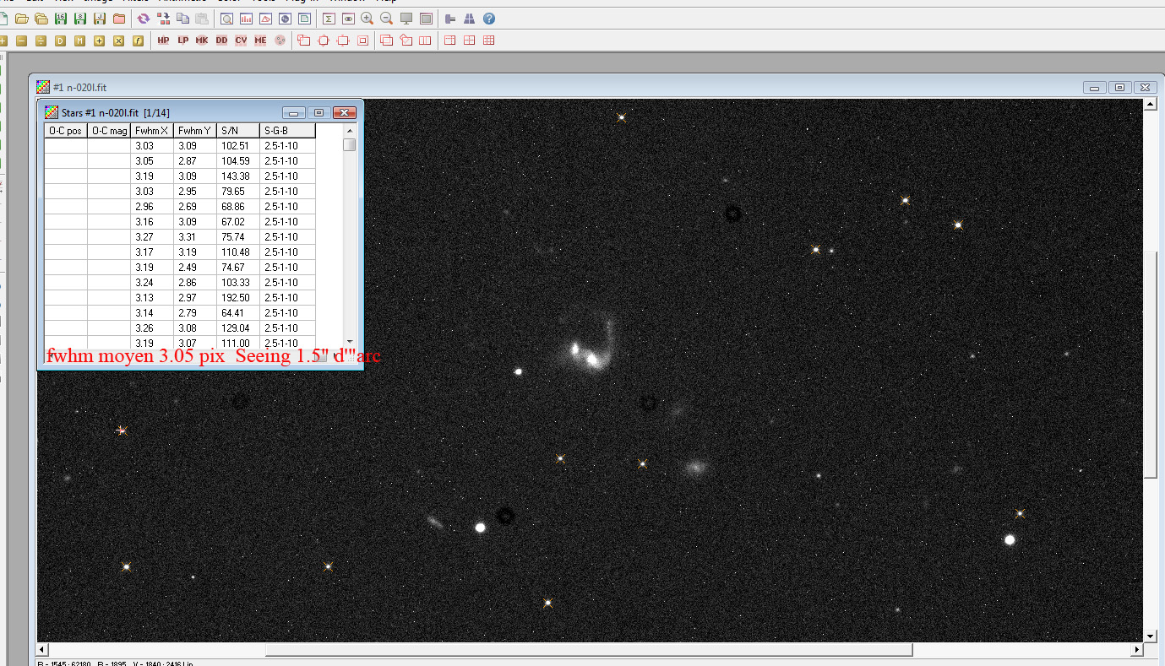Click the CV toolbar button
Viewport: 1165px width, 666px height.
(x=241, y=41)
